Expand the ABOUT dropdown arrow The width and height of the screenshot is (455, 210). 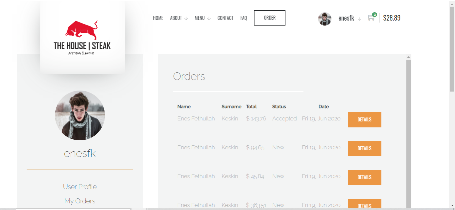[186, 18]
